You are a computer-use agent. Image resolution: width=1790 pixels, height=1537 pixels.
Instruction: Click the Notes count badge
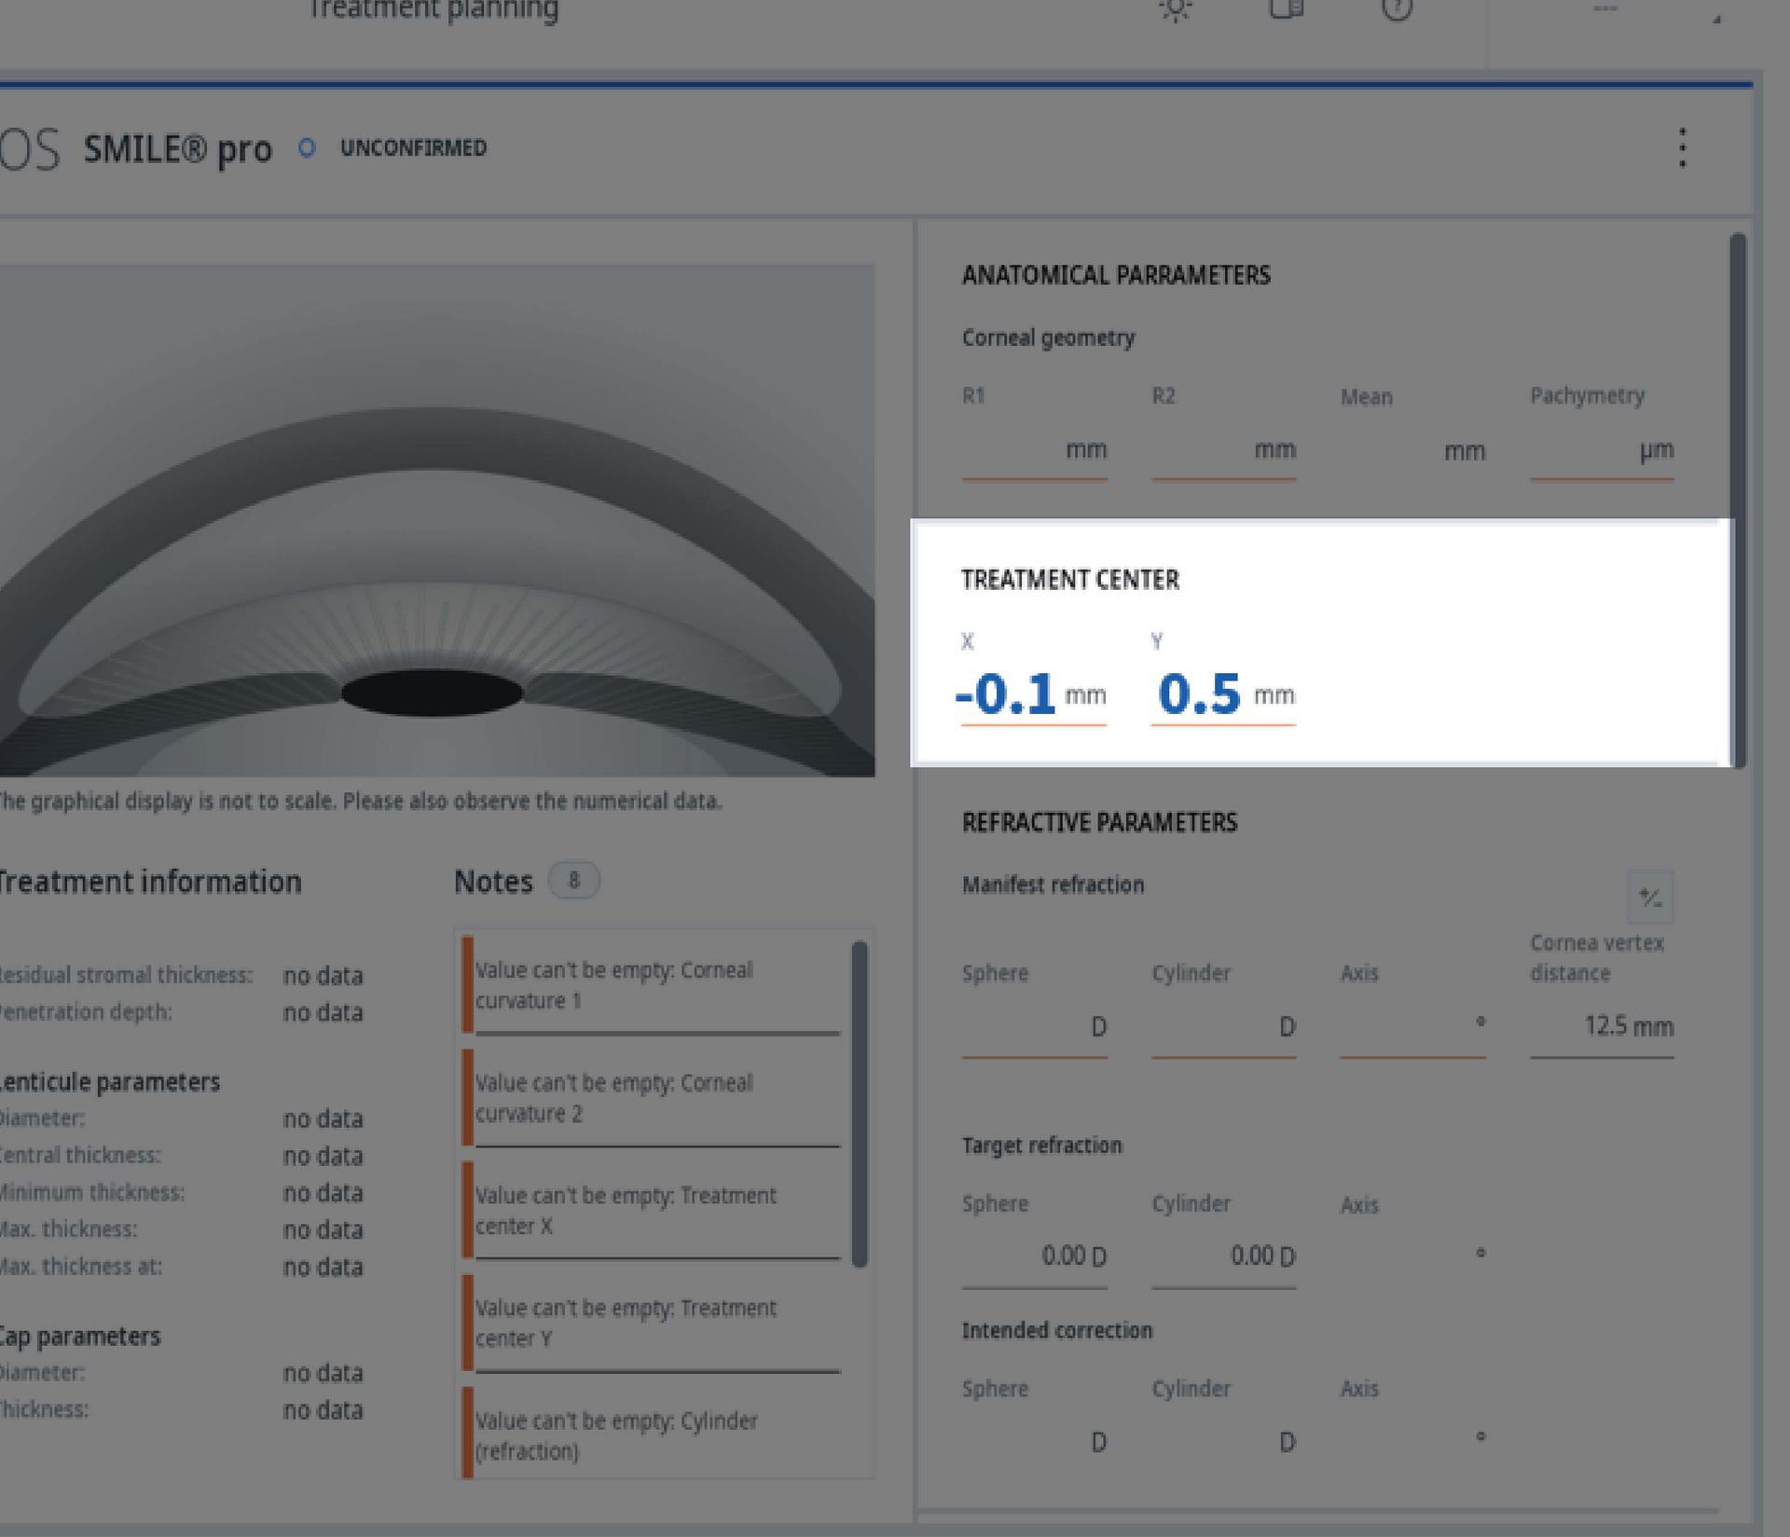(x=573, y=881)
